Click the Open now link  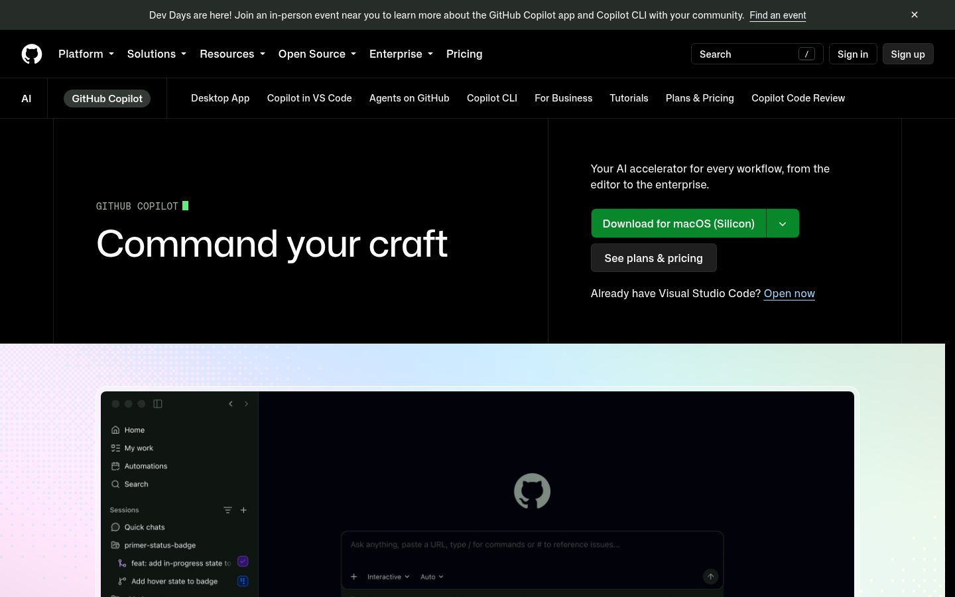pos(789,293)
